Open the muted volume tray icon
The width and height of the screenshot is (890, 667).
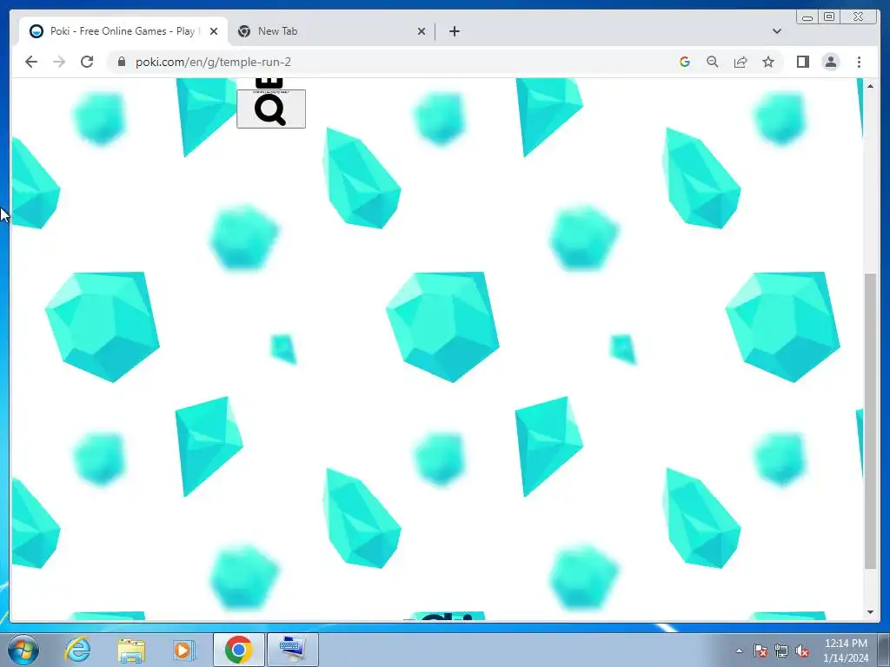(x=802, y=650)
